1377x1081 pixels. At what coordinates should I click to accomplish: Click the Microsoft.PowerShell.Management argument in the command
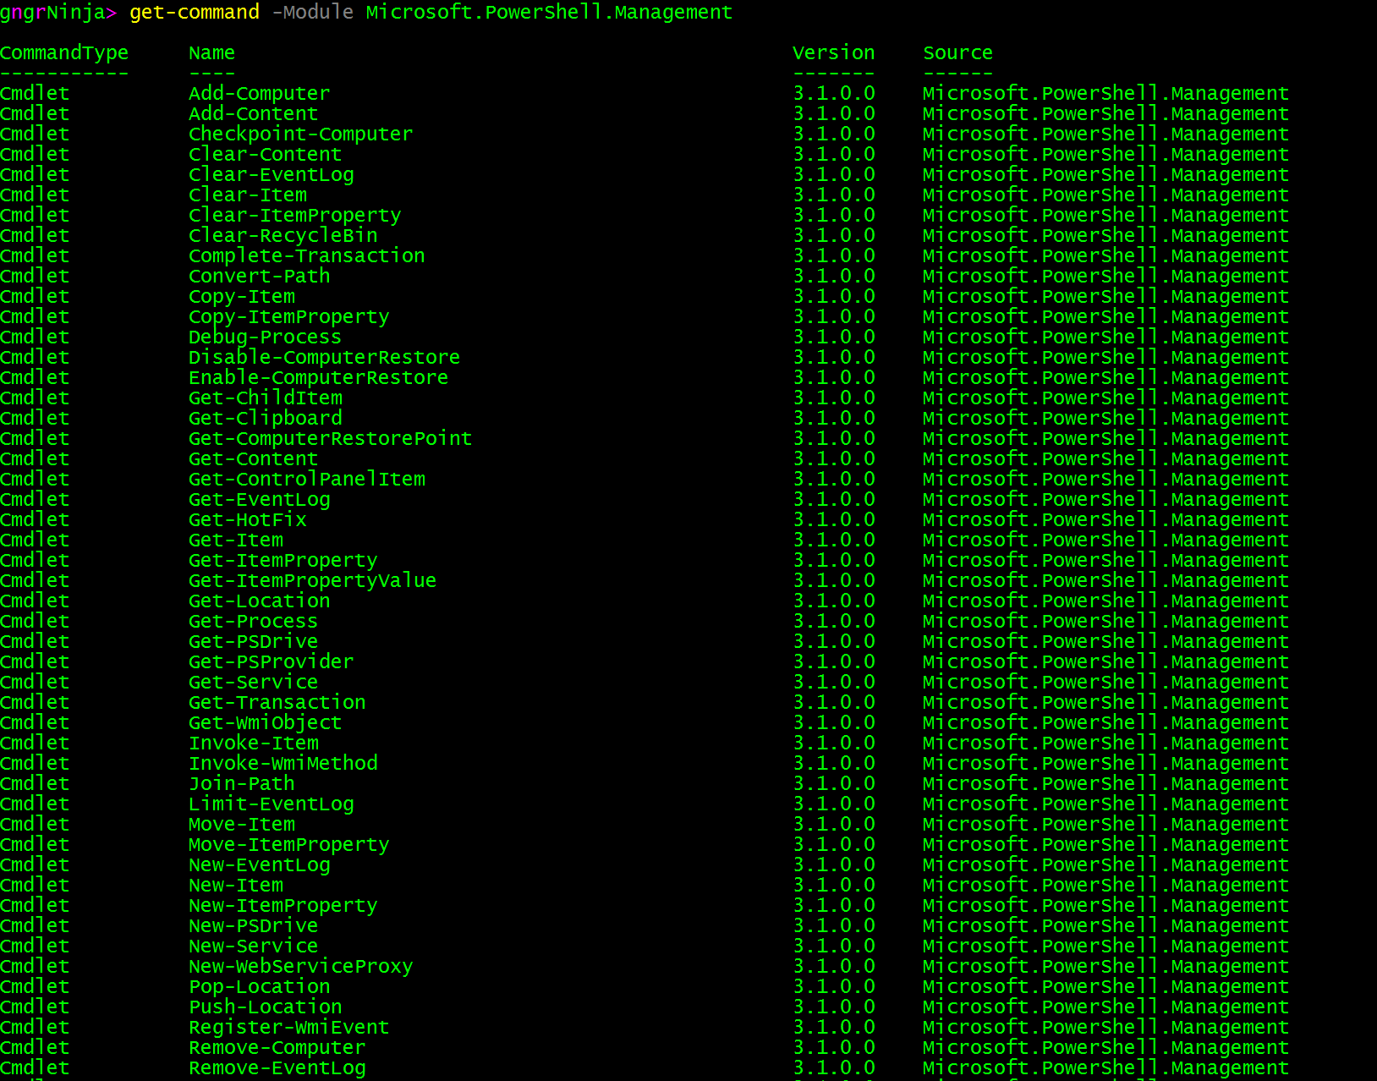(x=549, y=13)
